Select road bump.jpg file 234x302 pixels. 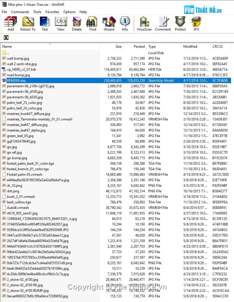tap(18, 75)
